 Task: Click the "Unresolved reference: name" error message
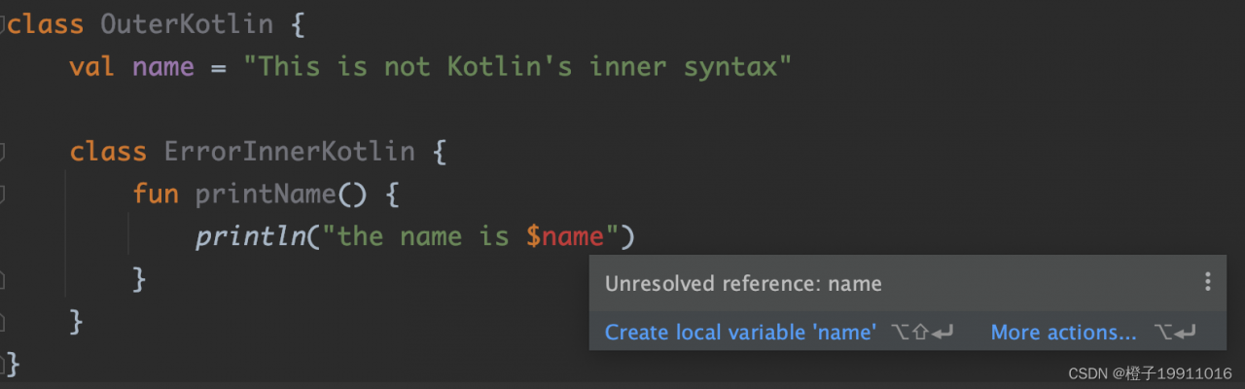click(x=743, y=284)
